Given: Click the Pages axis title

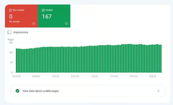Looking at the screenshot, I should (11, 40).
